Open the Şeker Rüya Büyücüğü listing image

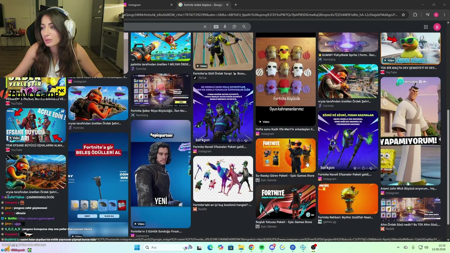(x=161, y=91)
